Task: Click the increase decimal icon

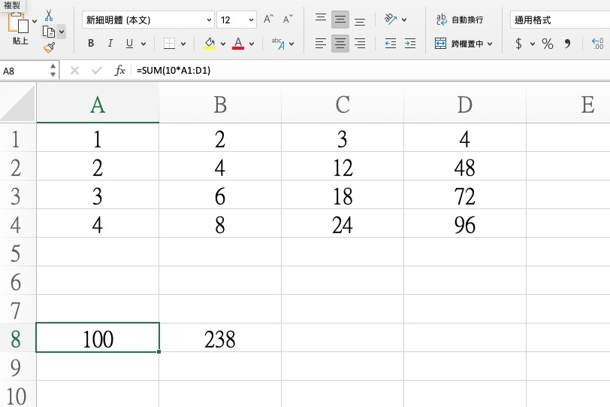Action: [x=597, y=43]
